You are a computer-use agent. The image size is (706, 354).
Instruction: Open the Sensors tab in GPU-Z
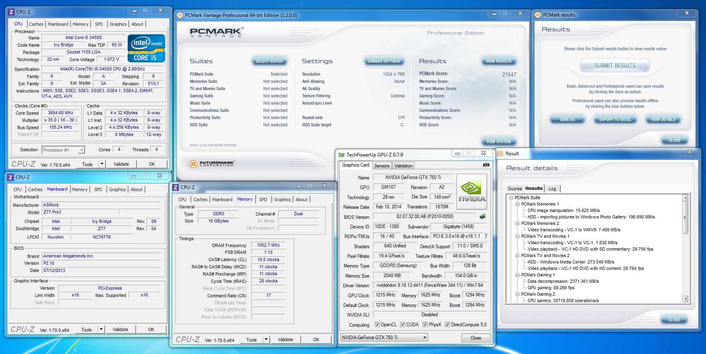tap(382, 166)
